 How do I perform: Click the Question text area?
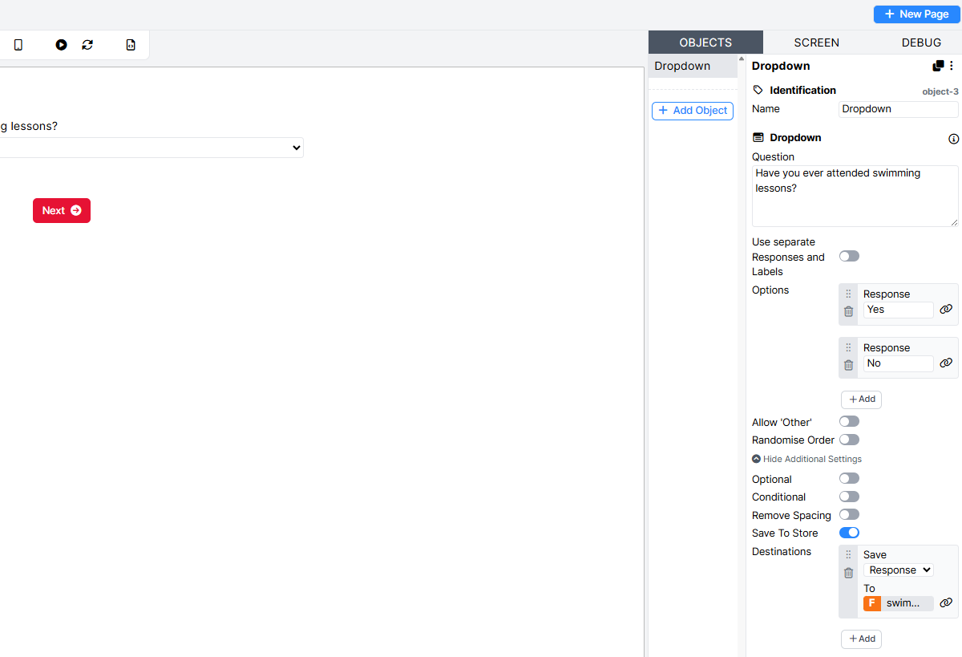(x=855, y=196)
